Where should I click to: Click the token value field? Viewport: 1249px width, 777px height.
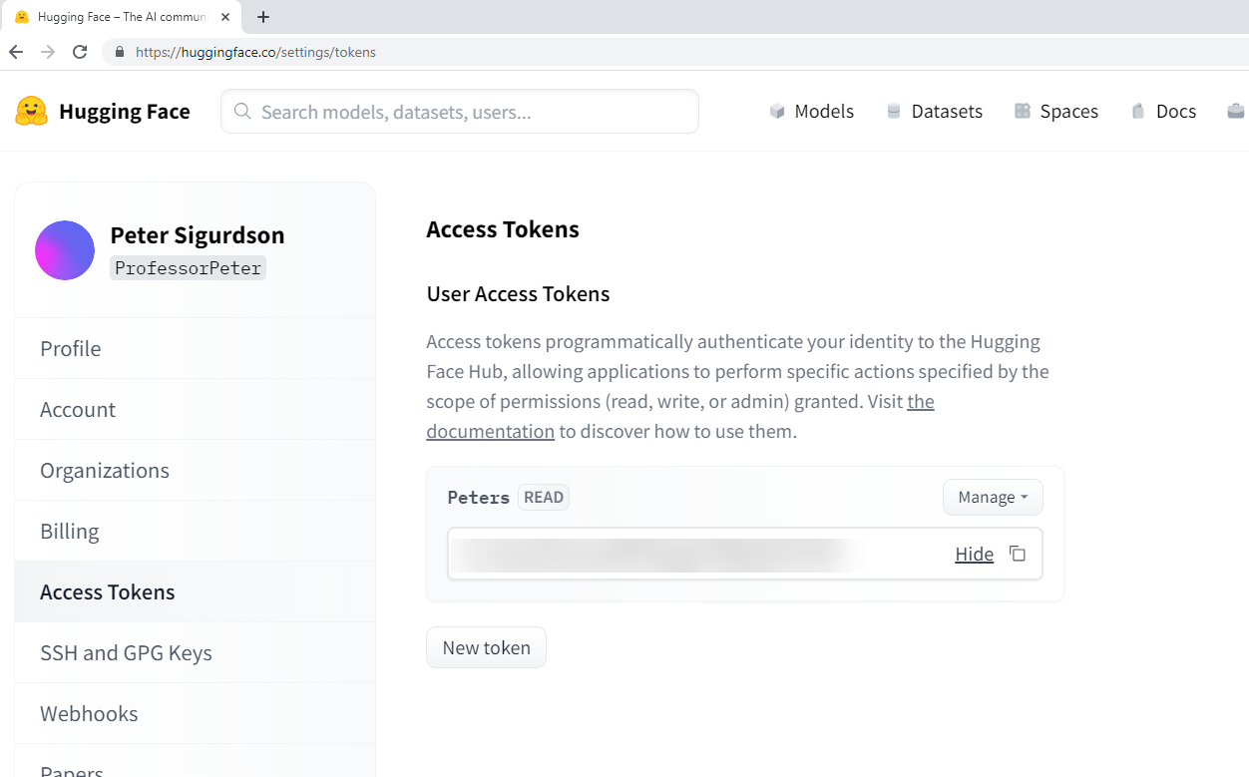[745, 554]
